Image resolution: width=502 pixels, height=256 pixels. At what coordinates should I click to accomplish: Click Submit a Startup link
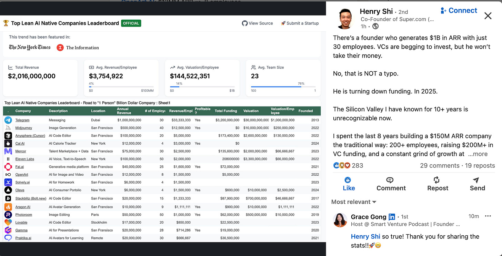[300, 23]
